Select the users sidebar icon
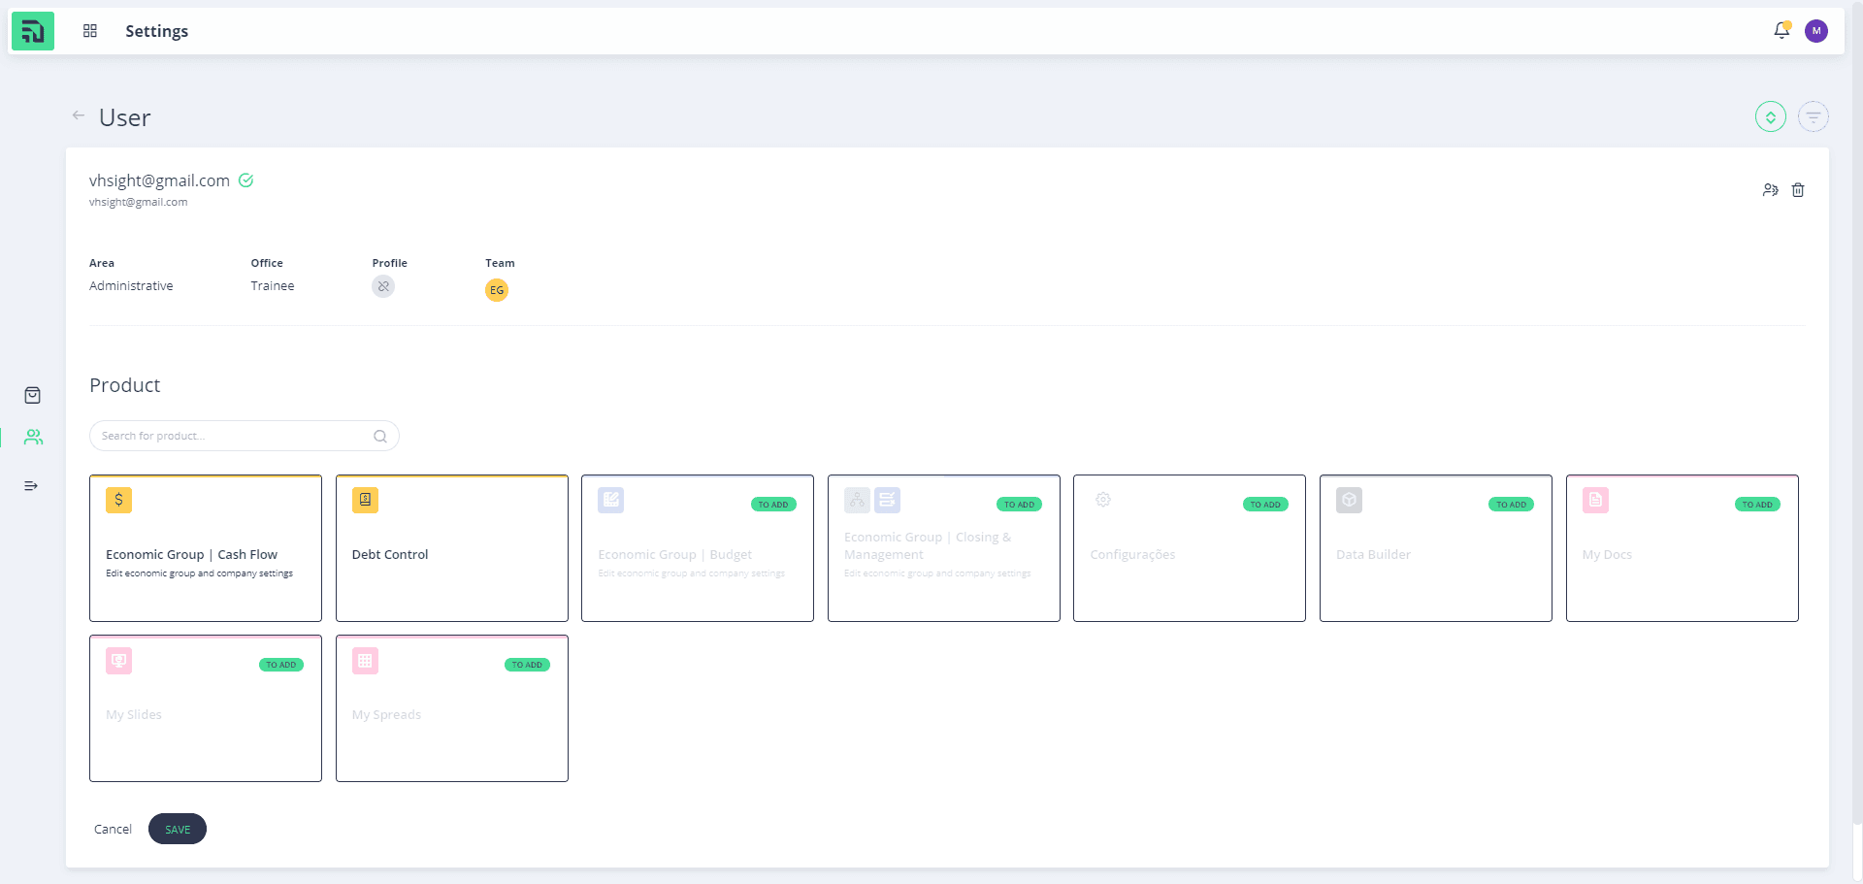This screenshot has width=1863, height=884. tap(33, 438)
